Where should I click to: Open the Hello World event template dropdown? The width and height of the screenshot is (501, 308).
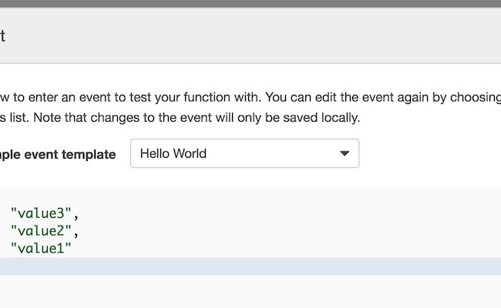244,153
